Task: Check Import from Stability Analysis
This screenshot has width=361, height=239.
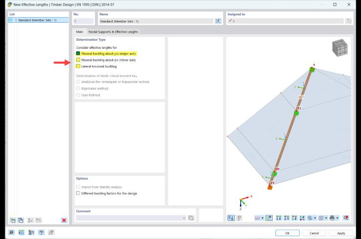Action: [x=78, y=187]
